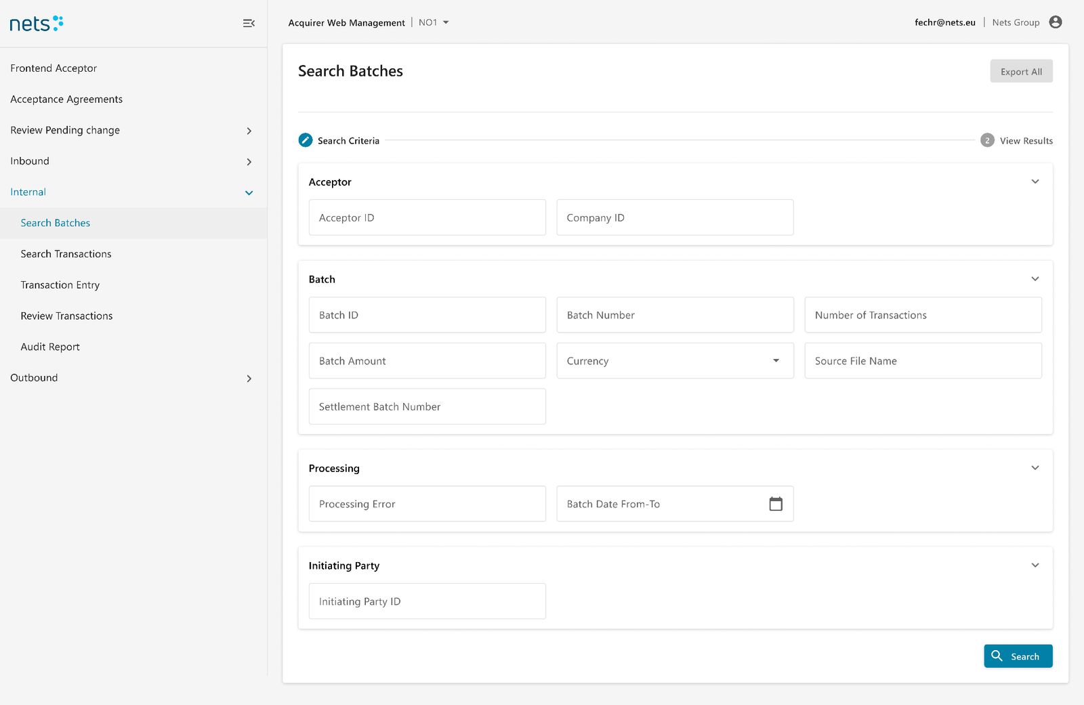Focus the Company ID field
This screenshot has height=705, width=1084.
tap(675, 217)
